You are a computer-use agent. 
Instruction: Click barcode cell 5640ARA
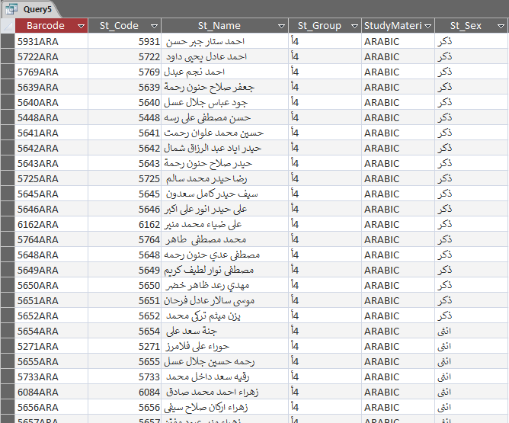51,103
